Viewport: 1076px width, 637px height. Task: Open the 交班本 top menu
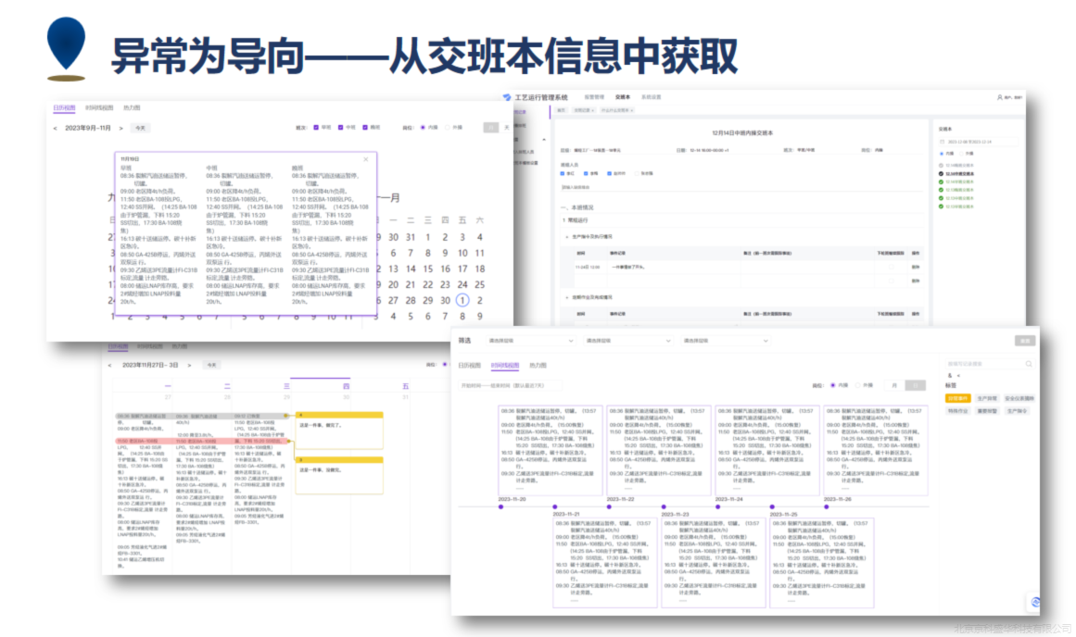point(623,97)
